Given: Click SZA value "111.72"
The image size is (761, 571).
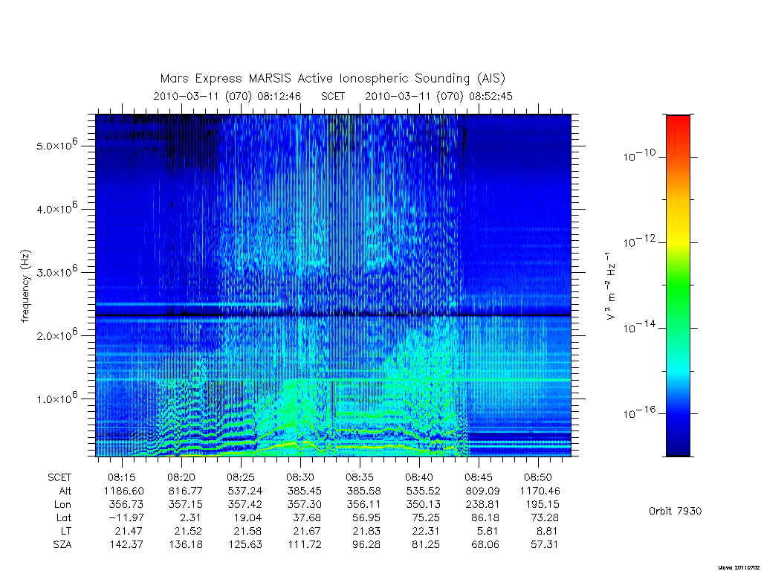Looking at the screenshot, I should [x=304, y=545].
